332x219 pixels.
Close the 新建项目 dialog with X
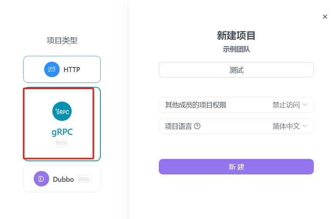point(325,17)
